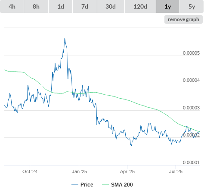Viewport: 204px width, 196px height.
Task: Click the green SMA 200 legend marker
Action: (x=105, y=185)
